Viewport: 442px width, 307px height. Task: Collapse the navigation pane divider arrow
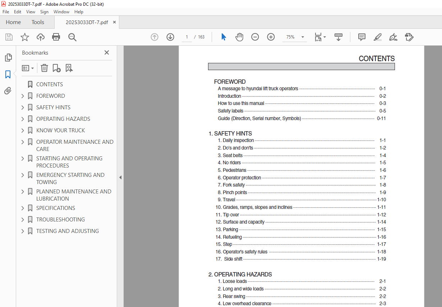(x=120, y=177)
